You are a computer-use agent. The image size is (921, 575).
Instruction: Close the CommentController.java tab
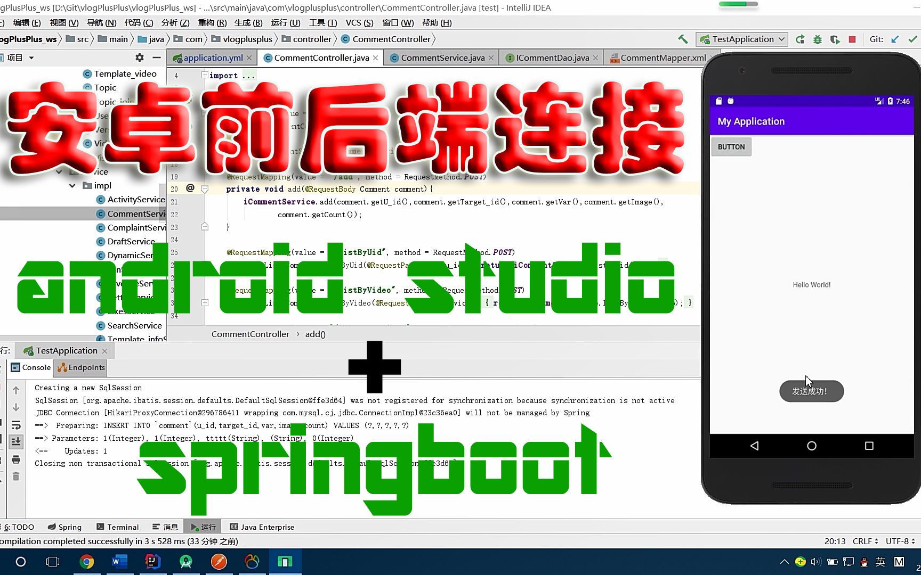375,58
